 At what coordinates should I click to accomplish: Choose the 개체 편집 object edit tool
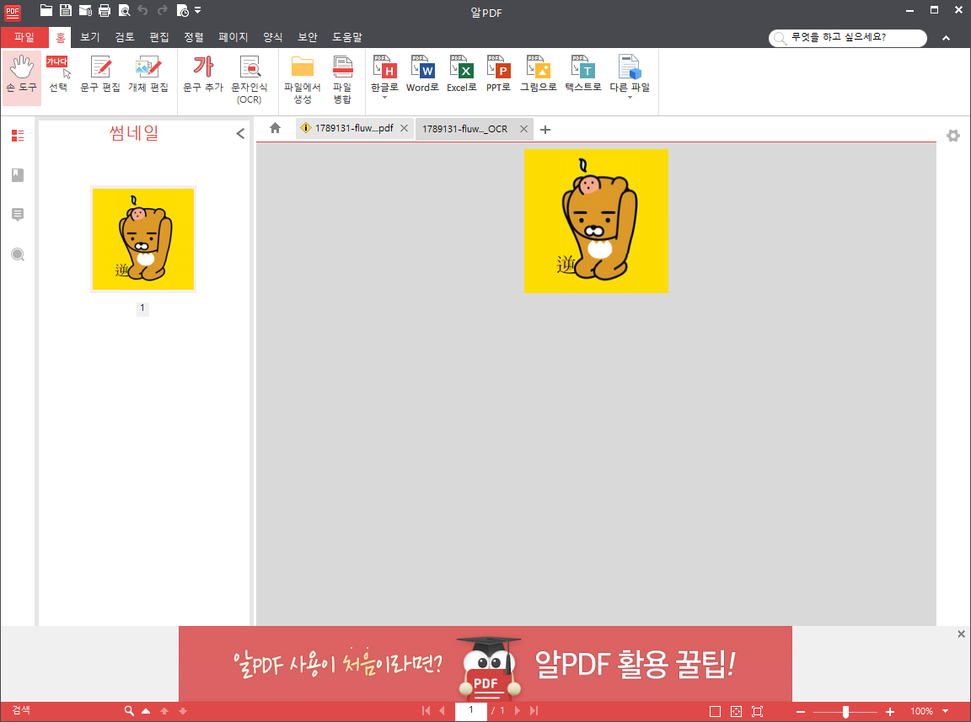click(x=148, y=74)
